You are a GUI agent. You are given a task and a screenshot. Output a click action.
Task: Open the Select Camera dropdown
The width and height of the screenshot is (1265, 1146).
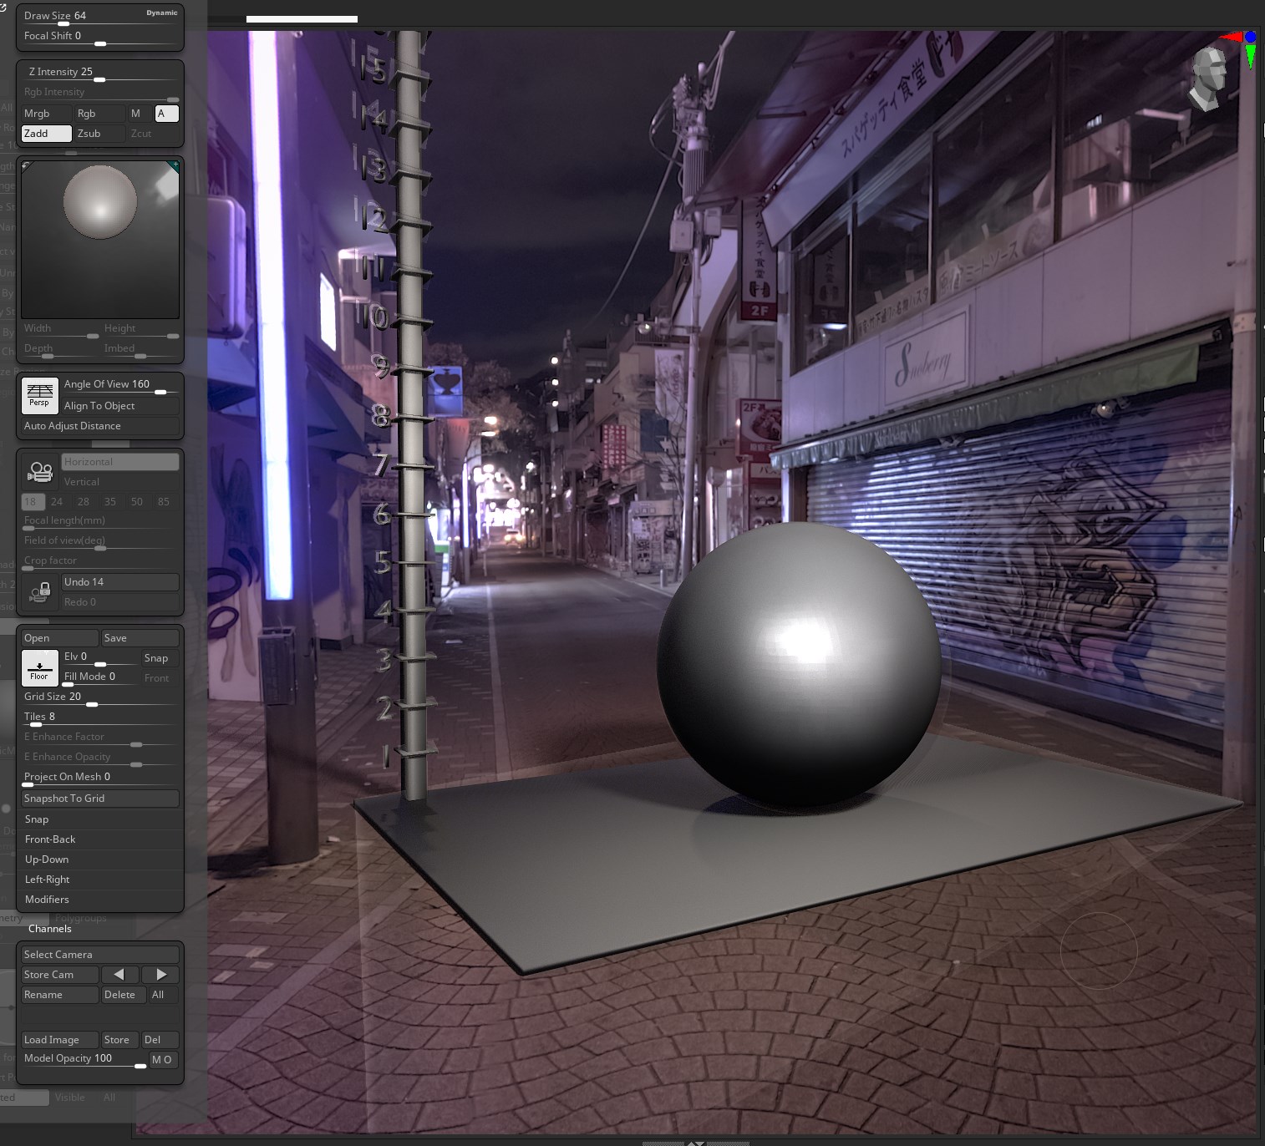99,954
